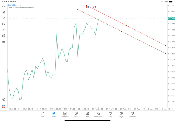Tap the current price label on axis

tap(171, 19)
